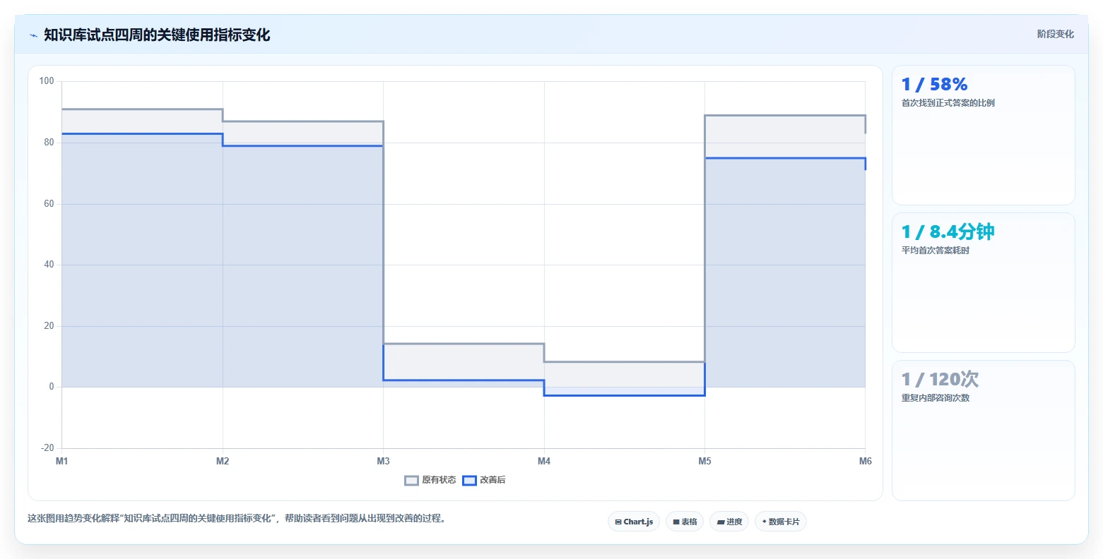Click the 首次找到正式答案的比例 label
The image size is (1103, 559).
click(x=948, y=103)
